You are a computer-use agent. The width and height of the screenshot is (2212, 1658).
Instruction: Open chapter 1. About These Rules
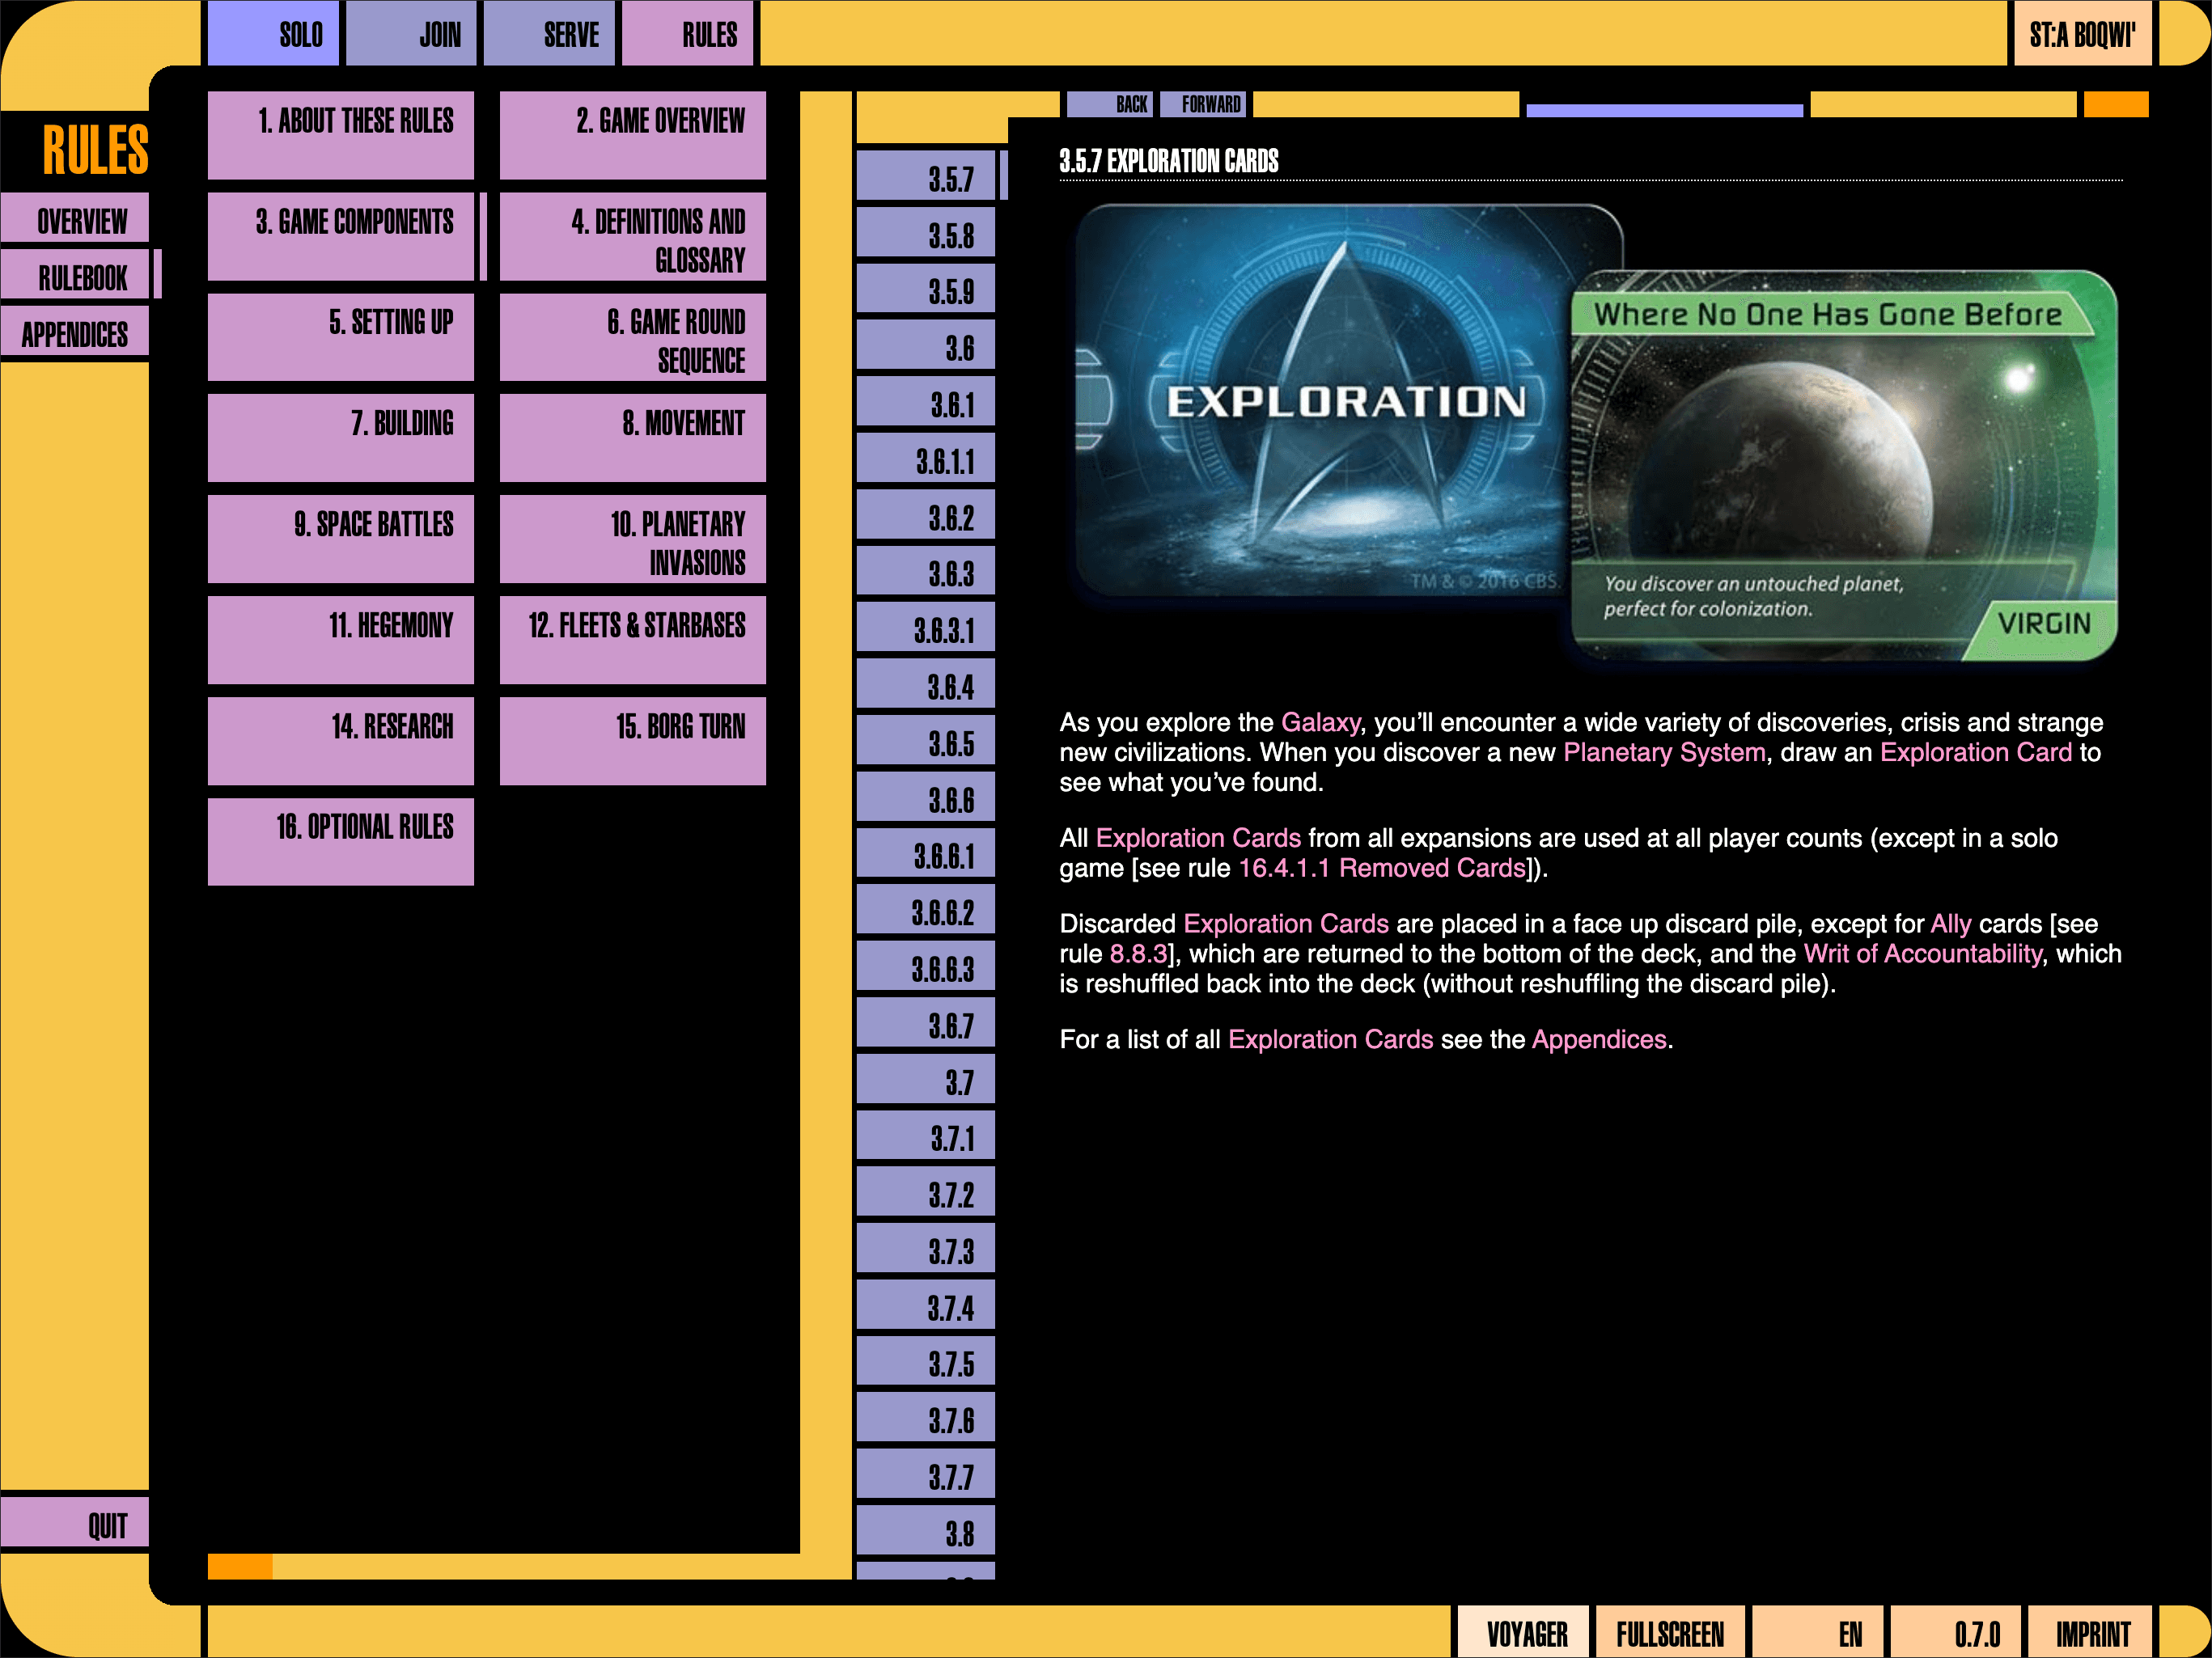[340, 136]
